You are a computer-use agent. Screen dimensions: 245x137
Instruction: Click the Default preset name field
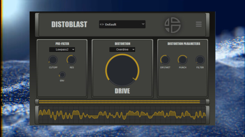122,24
